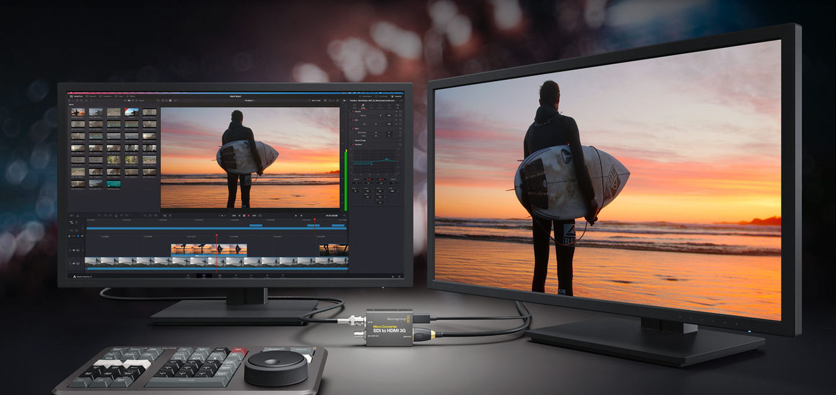Toggle the Speed Change section enable dot
The height and width of the screenshot is (395, 836).
353,141
